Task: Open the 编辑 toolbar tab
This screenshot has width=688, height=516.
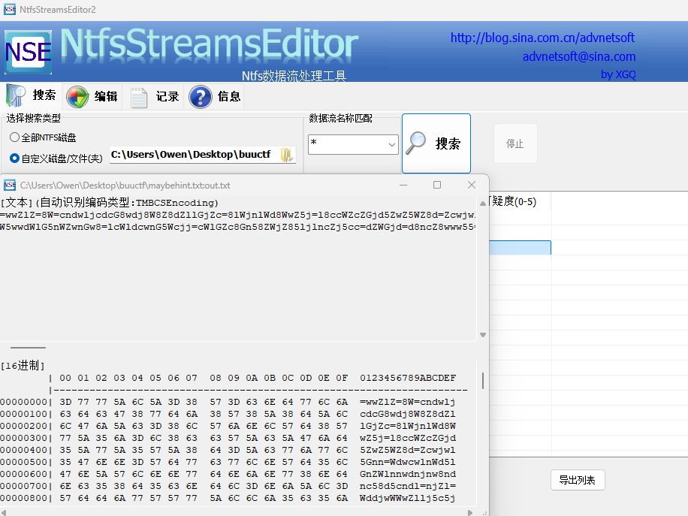Action: point(92,96)
